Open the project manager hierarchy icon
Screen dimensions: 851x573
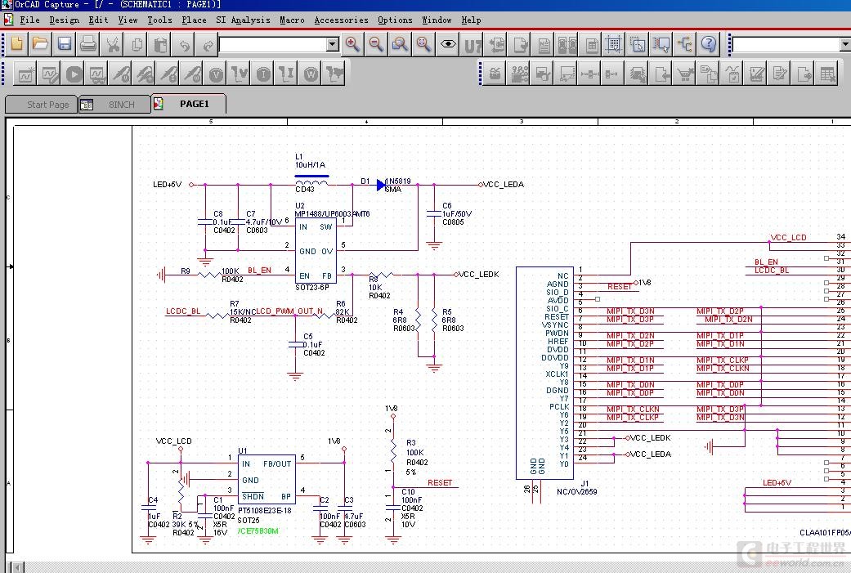(x=685, y=44)
